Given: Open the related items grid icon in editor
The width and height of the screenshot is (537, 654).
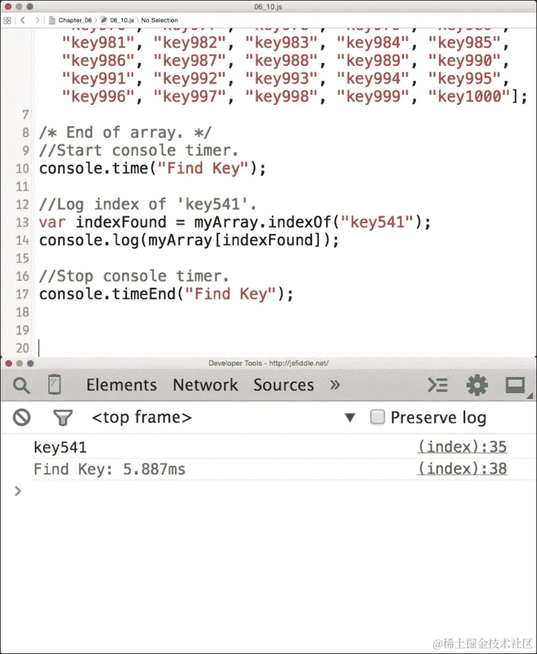Looking at the screenshot, I should click(7, 20).
